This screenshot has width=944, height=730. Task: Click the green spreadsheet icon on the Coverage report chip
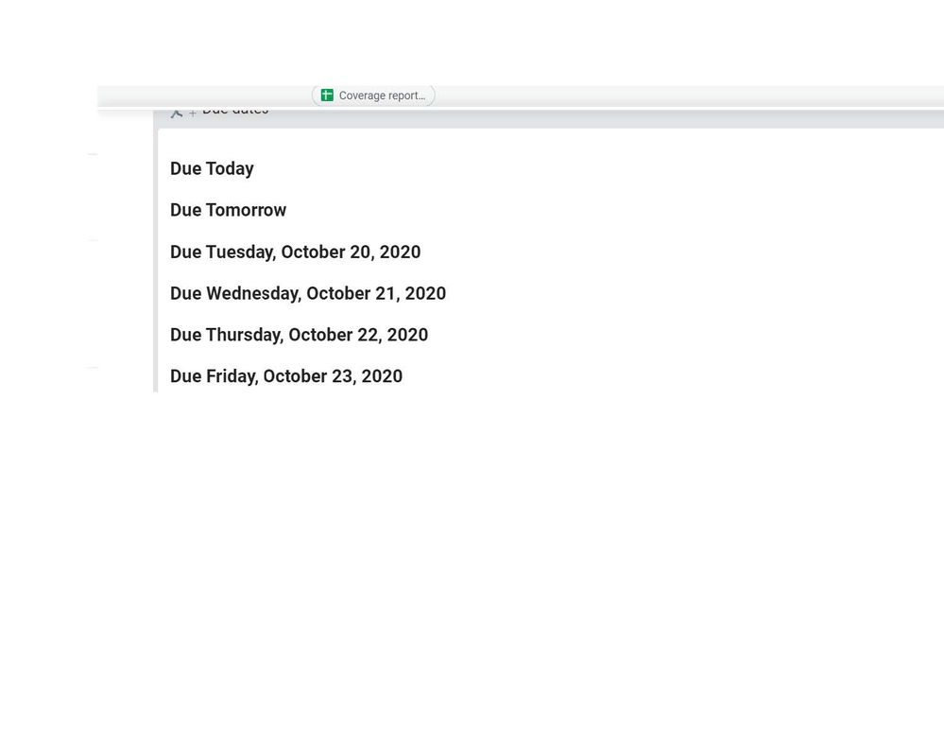pyautogui.click(x=326, y=95)
